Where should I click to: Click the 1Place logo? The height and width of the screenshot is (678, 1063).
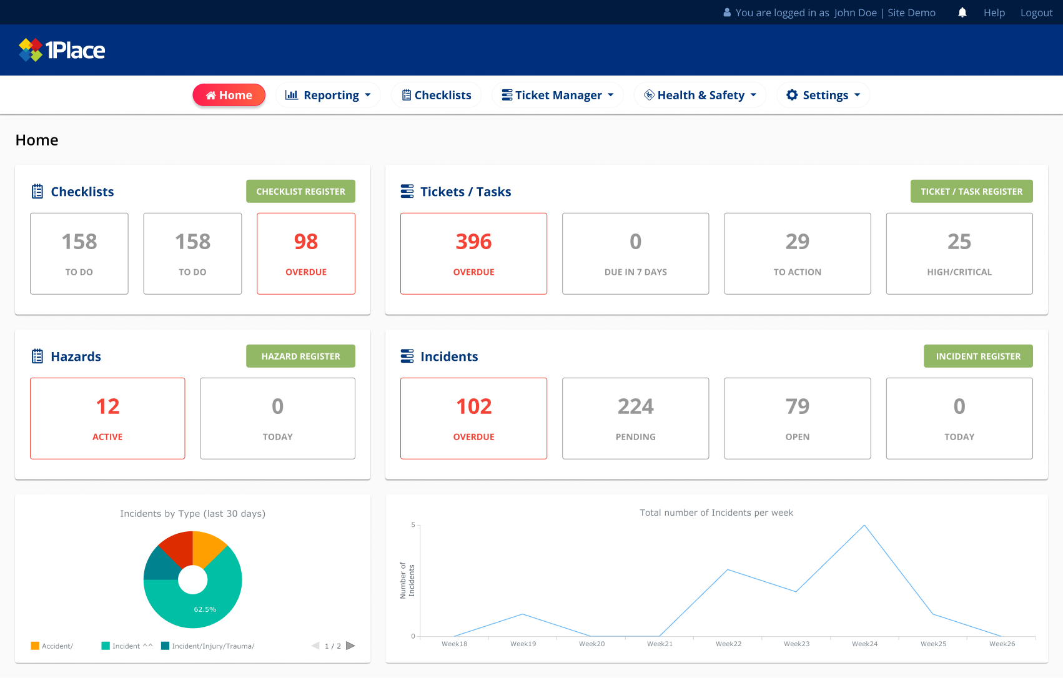[62, 50]
